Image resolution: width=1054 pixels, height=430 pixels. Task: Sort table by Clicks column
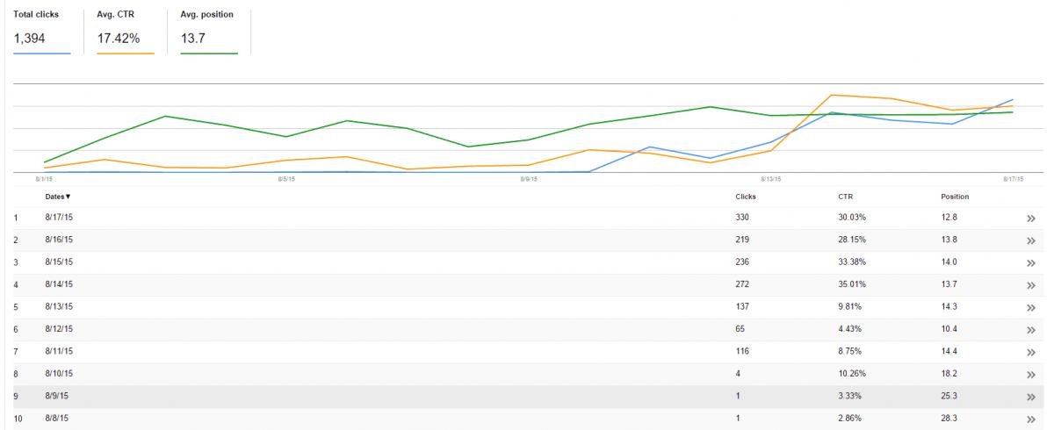tap(746, 197)
